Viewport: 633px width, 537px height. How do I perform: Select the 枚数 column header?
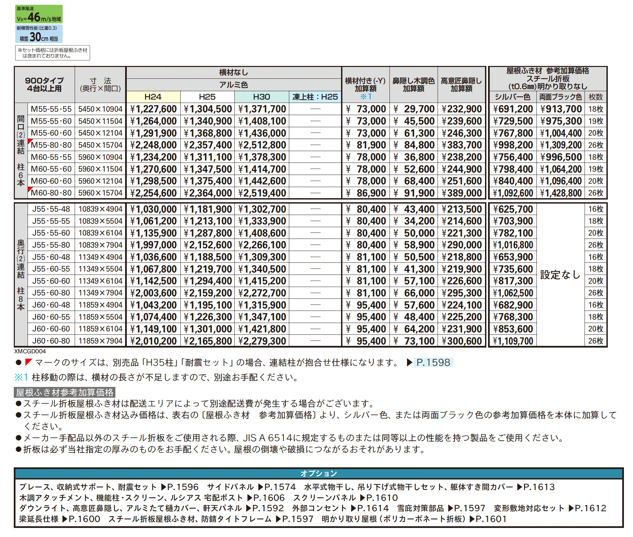[x=596, y=97]
